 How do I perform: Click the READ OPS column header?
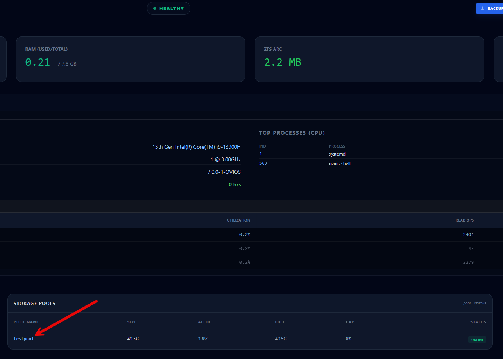[x=465, y=220]
